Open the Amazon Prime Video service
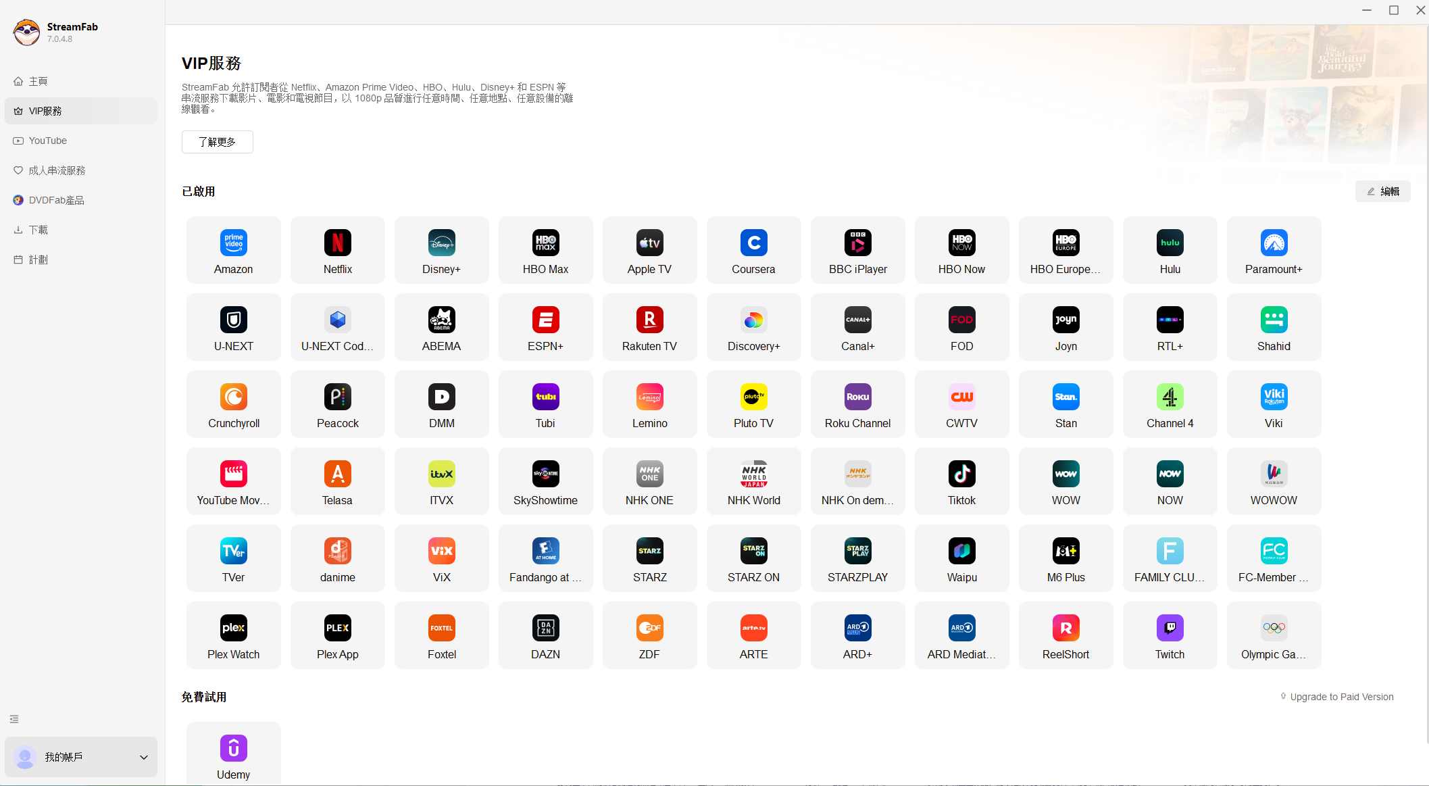The image size is (1429, 786). coord(234,250)
